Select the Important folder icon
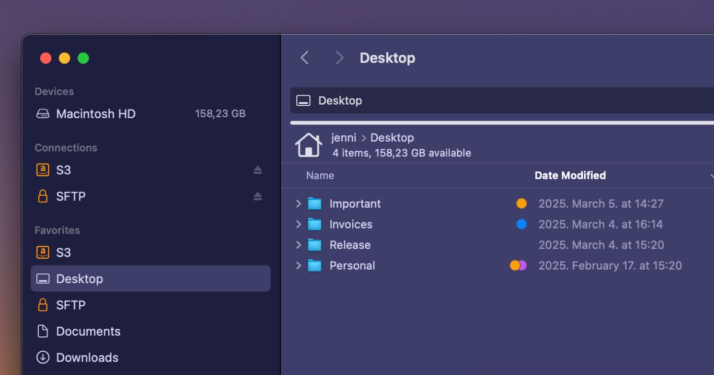The image size is (714, 375). [x=315, y=204]
